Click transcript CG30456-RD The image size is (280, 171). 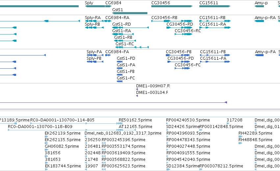pos(180,24)
